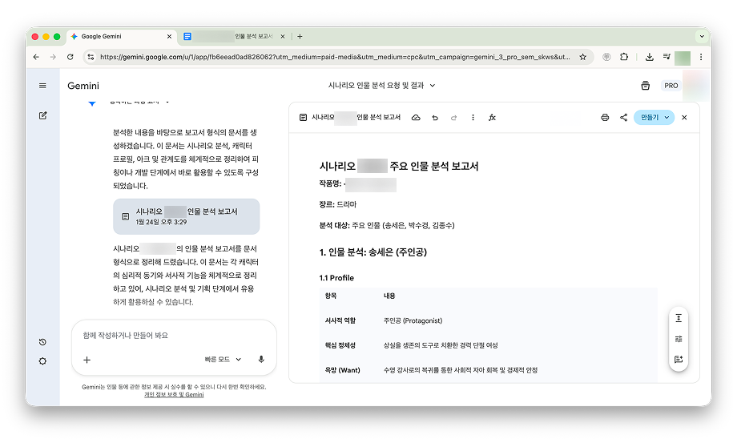Viewport: 733px width, 439px height.
Task: Open the 만들기 create dropdown button
Action: click(x=654, y=117)
